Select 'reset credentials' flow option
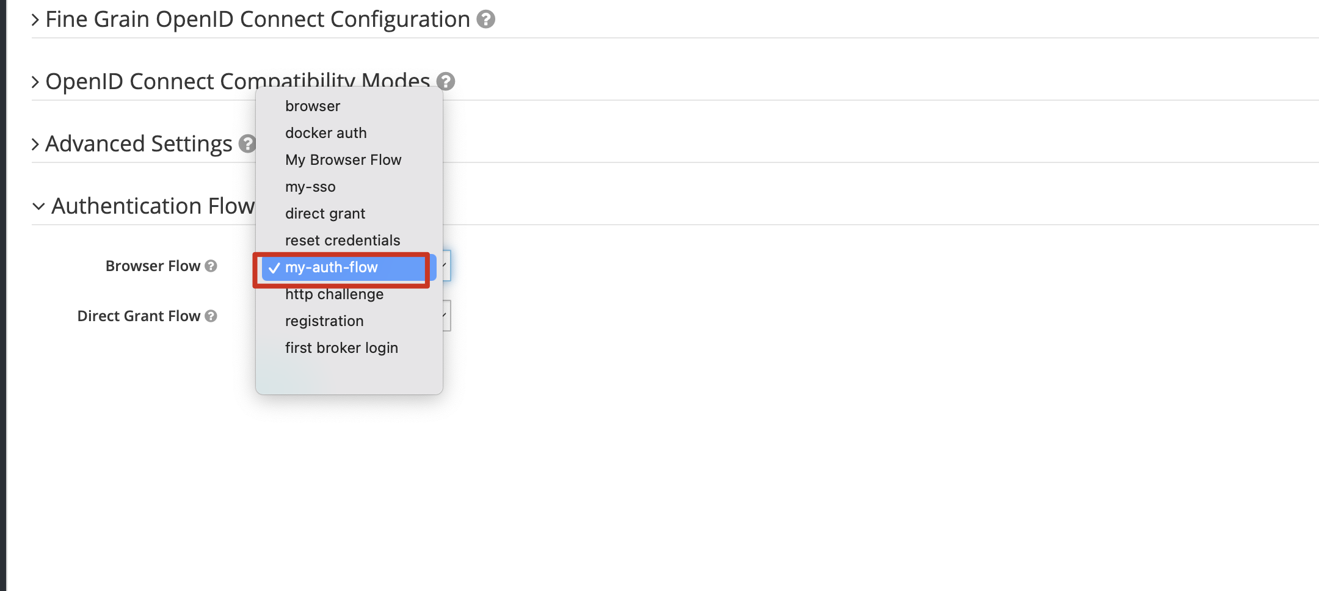The width and height of the screenshot is (1319, 591). [x=343, y=241]
